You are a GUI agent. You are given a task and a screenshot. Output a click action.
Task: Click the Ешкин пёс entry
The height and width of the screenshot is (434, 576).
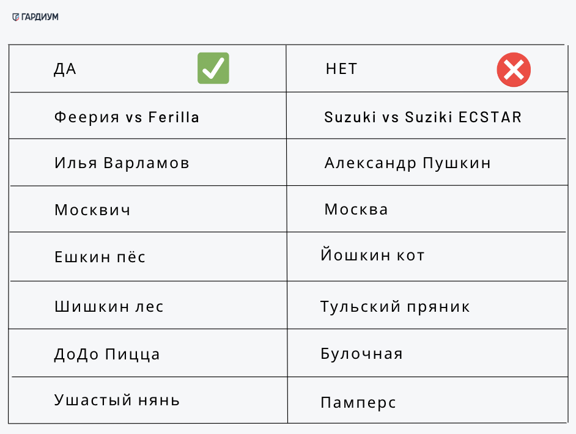(100, 257)
